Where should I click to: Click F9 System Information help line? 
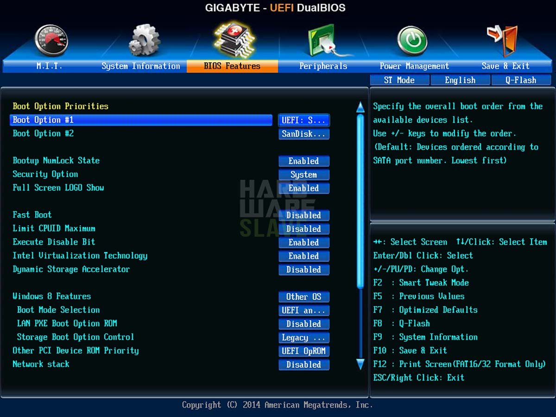coord(425,337)
